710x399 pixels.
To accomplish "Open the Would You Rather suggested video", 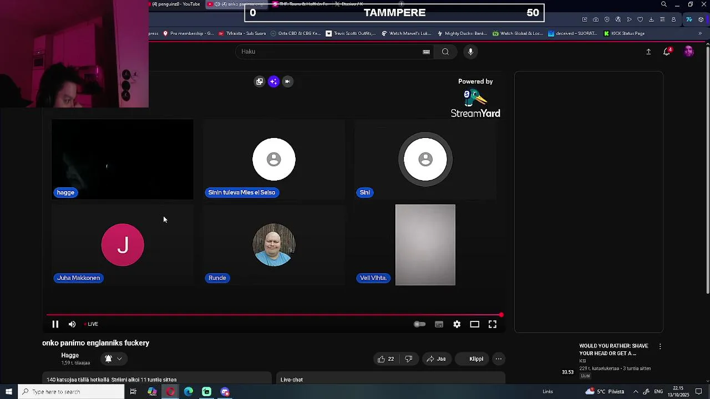I will click(613, 350).
